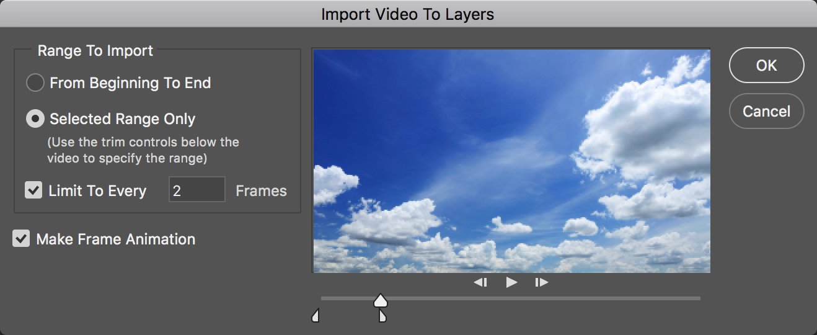Select Selected Range Only radio button
The image size is (817, 335).
[x=35, y=118]
